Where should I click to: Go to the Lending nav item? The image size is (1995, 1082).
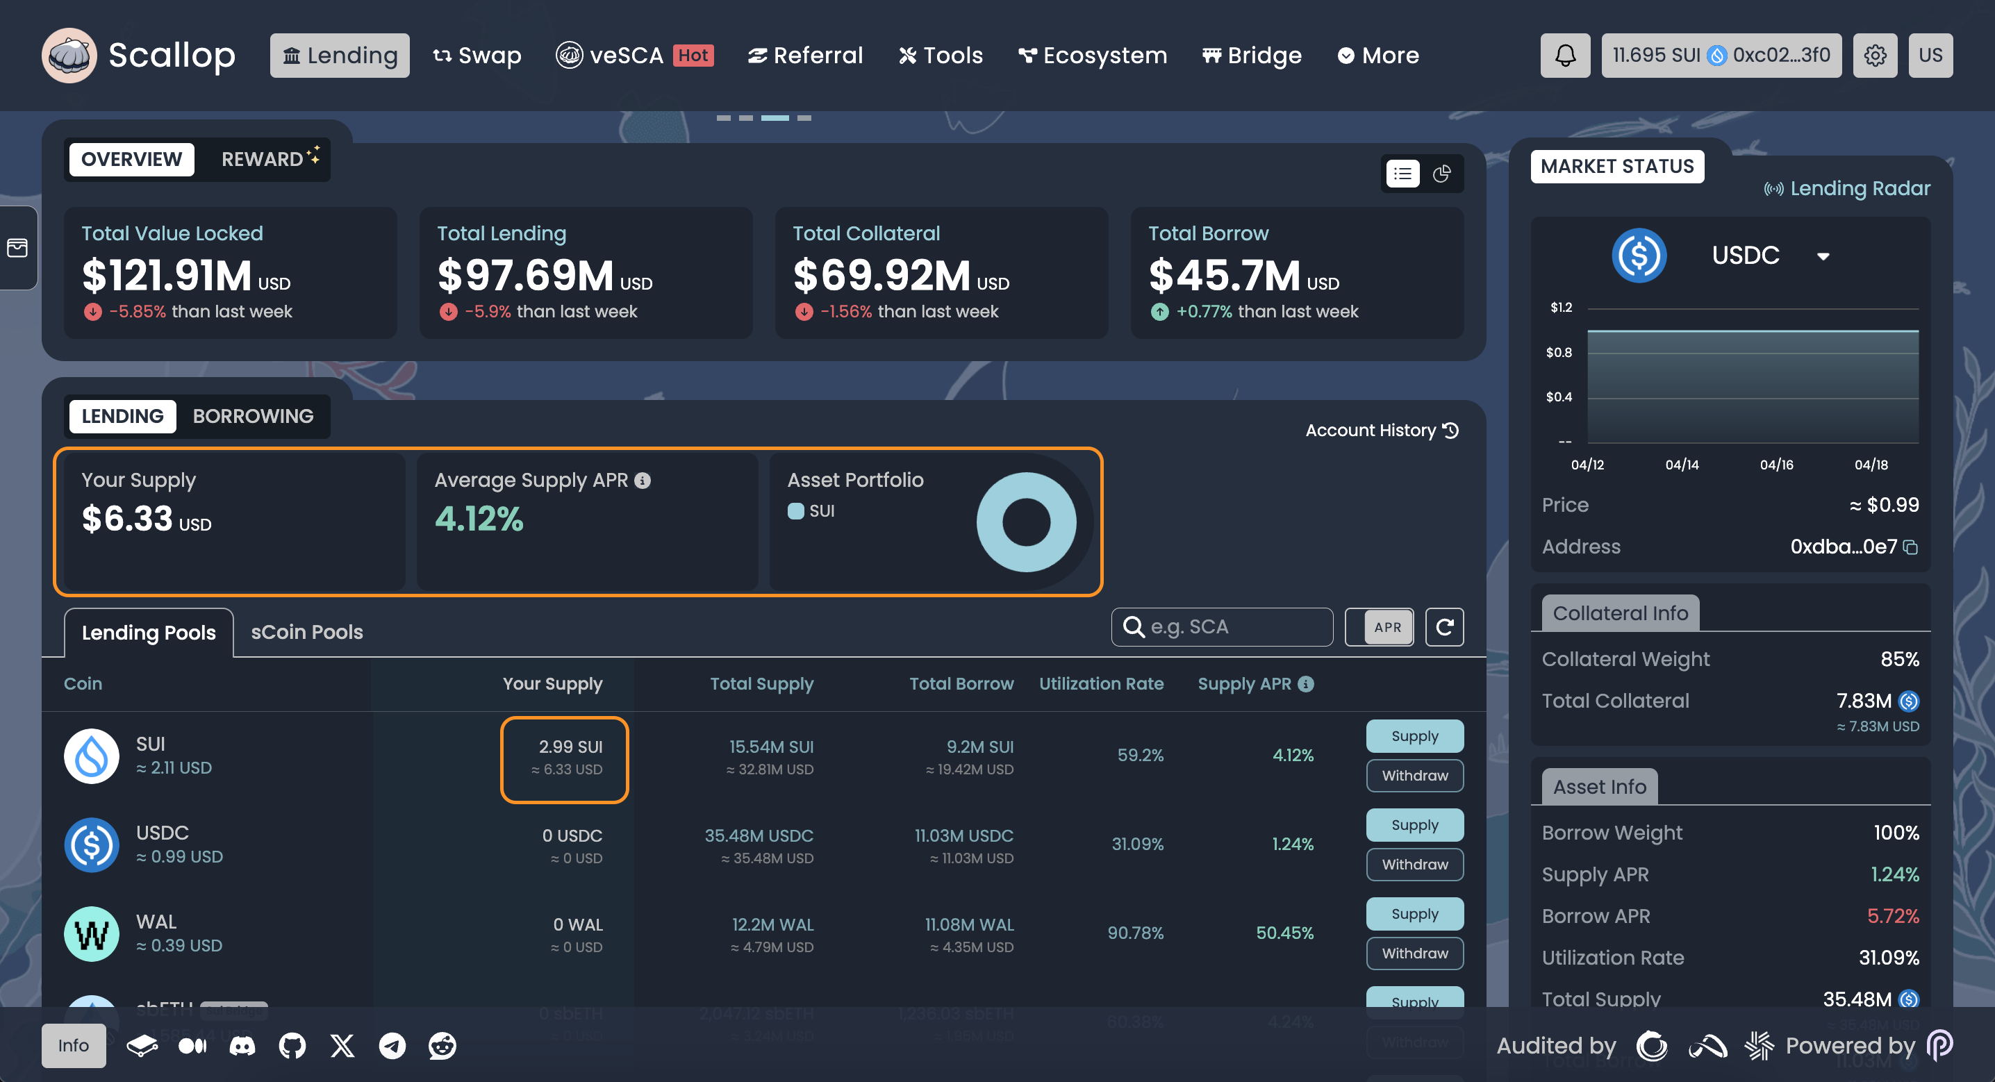(x=339, y=55)
